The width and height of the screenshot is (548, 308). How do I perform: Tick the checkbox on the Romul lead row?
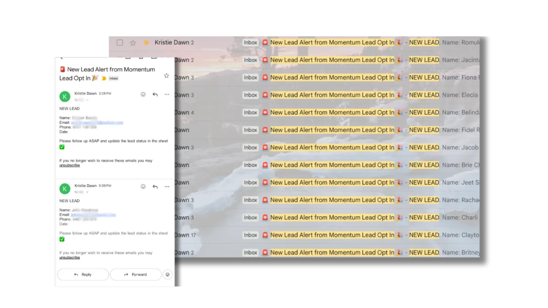point(120,42)
